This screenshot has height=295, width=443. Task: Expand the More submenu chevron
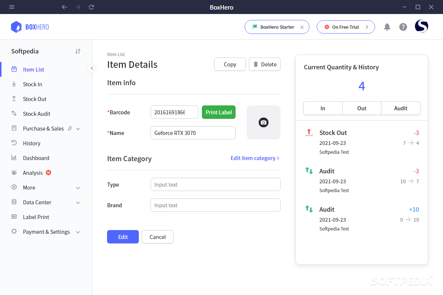78,188
